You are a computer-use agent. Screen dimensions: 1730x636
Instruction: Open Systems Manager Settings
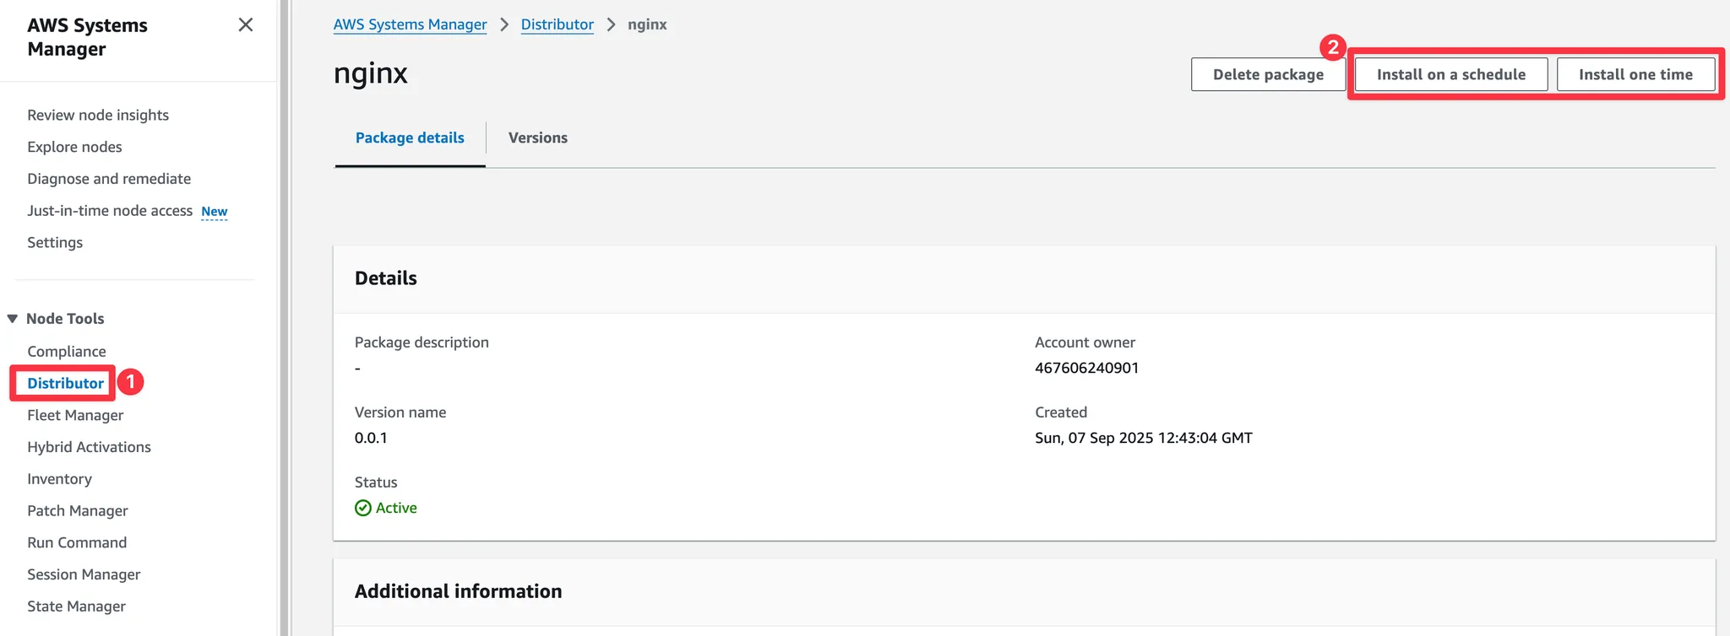(55, 243)
